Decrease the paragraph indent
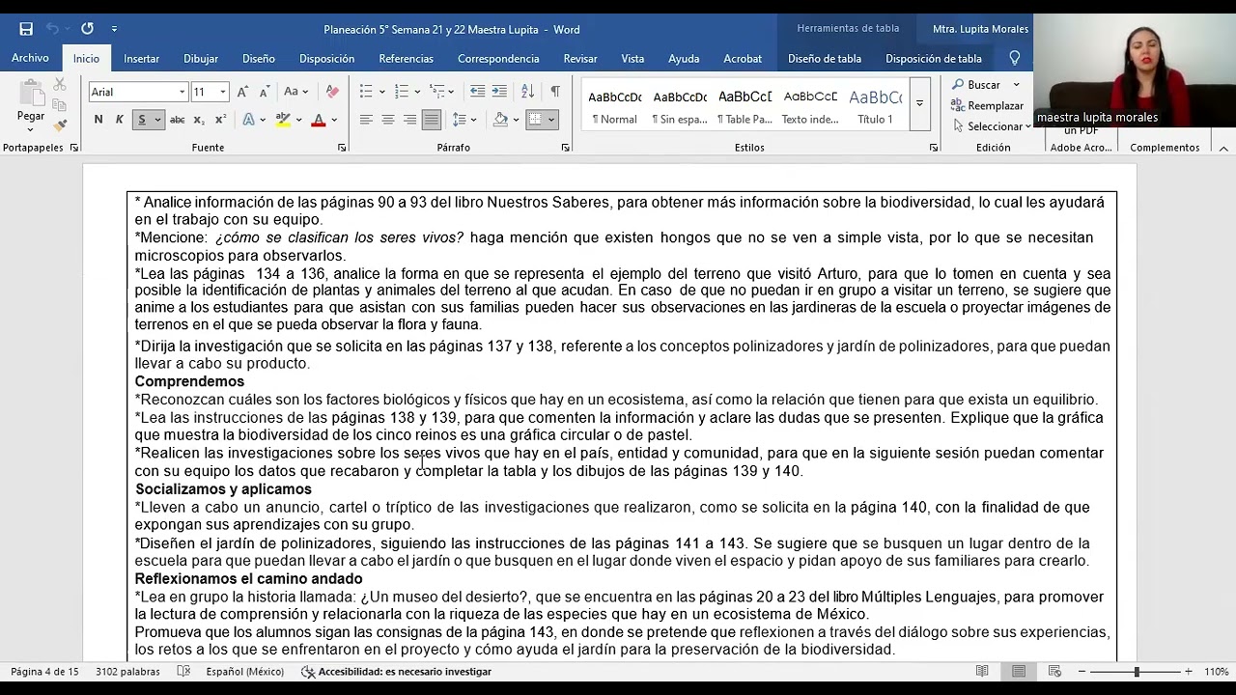Viewport: 1236px width, 695px height. 477,92
